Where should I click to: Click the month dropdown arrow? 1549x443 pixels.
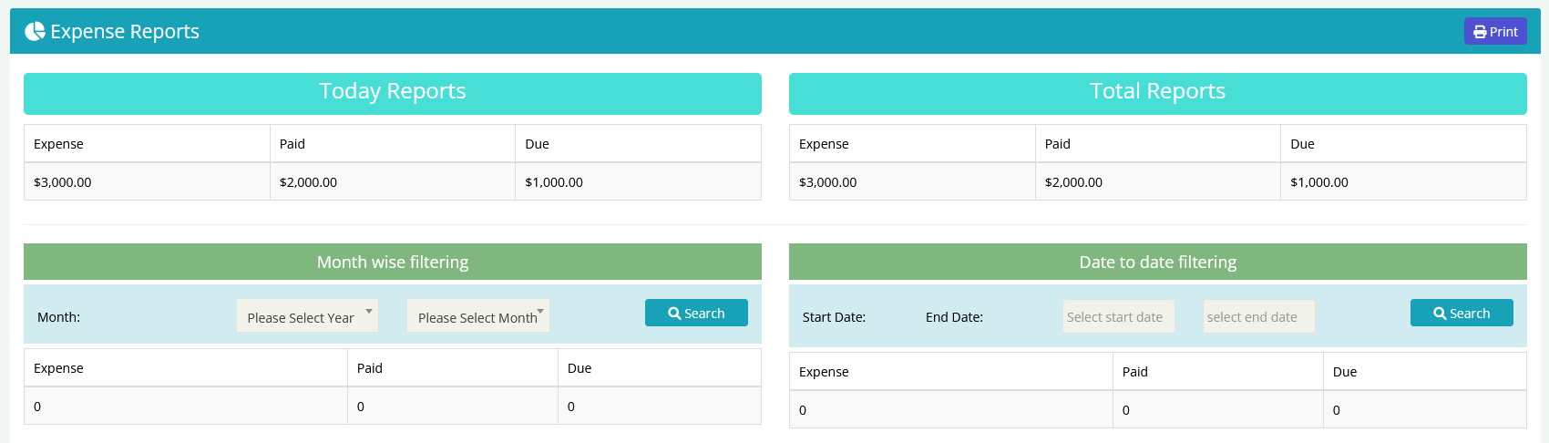tap(540, 312)
